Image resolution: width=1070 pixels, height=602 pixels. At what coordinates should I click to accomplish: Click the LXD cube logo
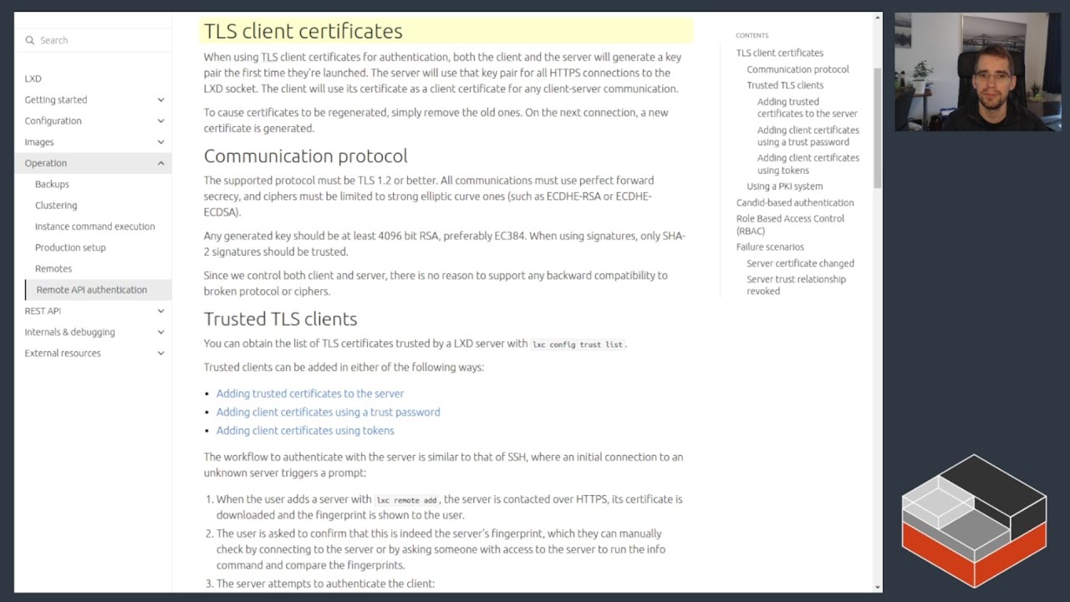click(x=974, y=520)
